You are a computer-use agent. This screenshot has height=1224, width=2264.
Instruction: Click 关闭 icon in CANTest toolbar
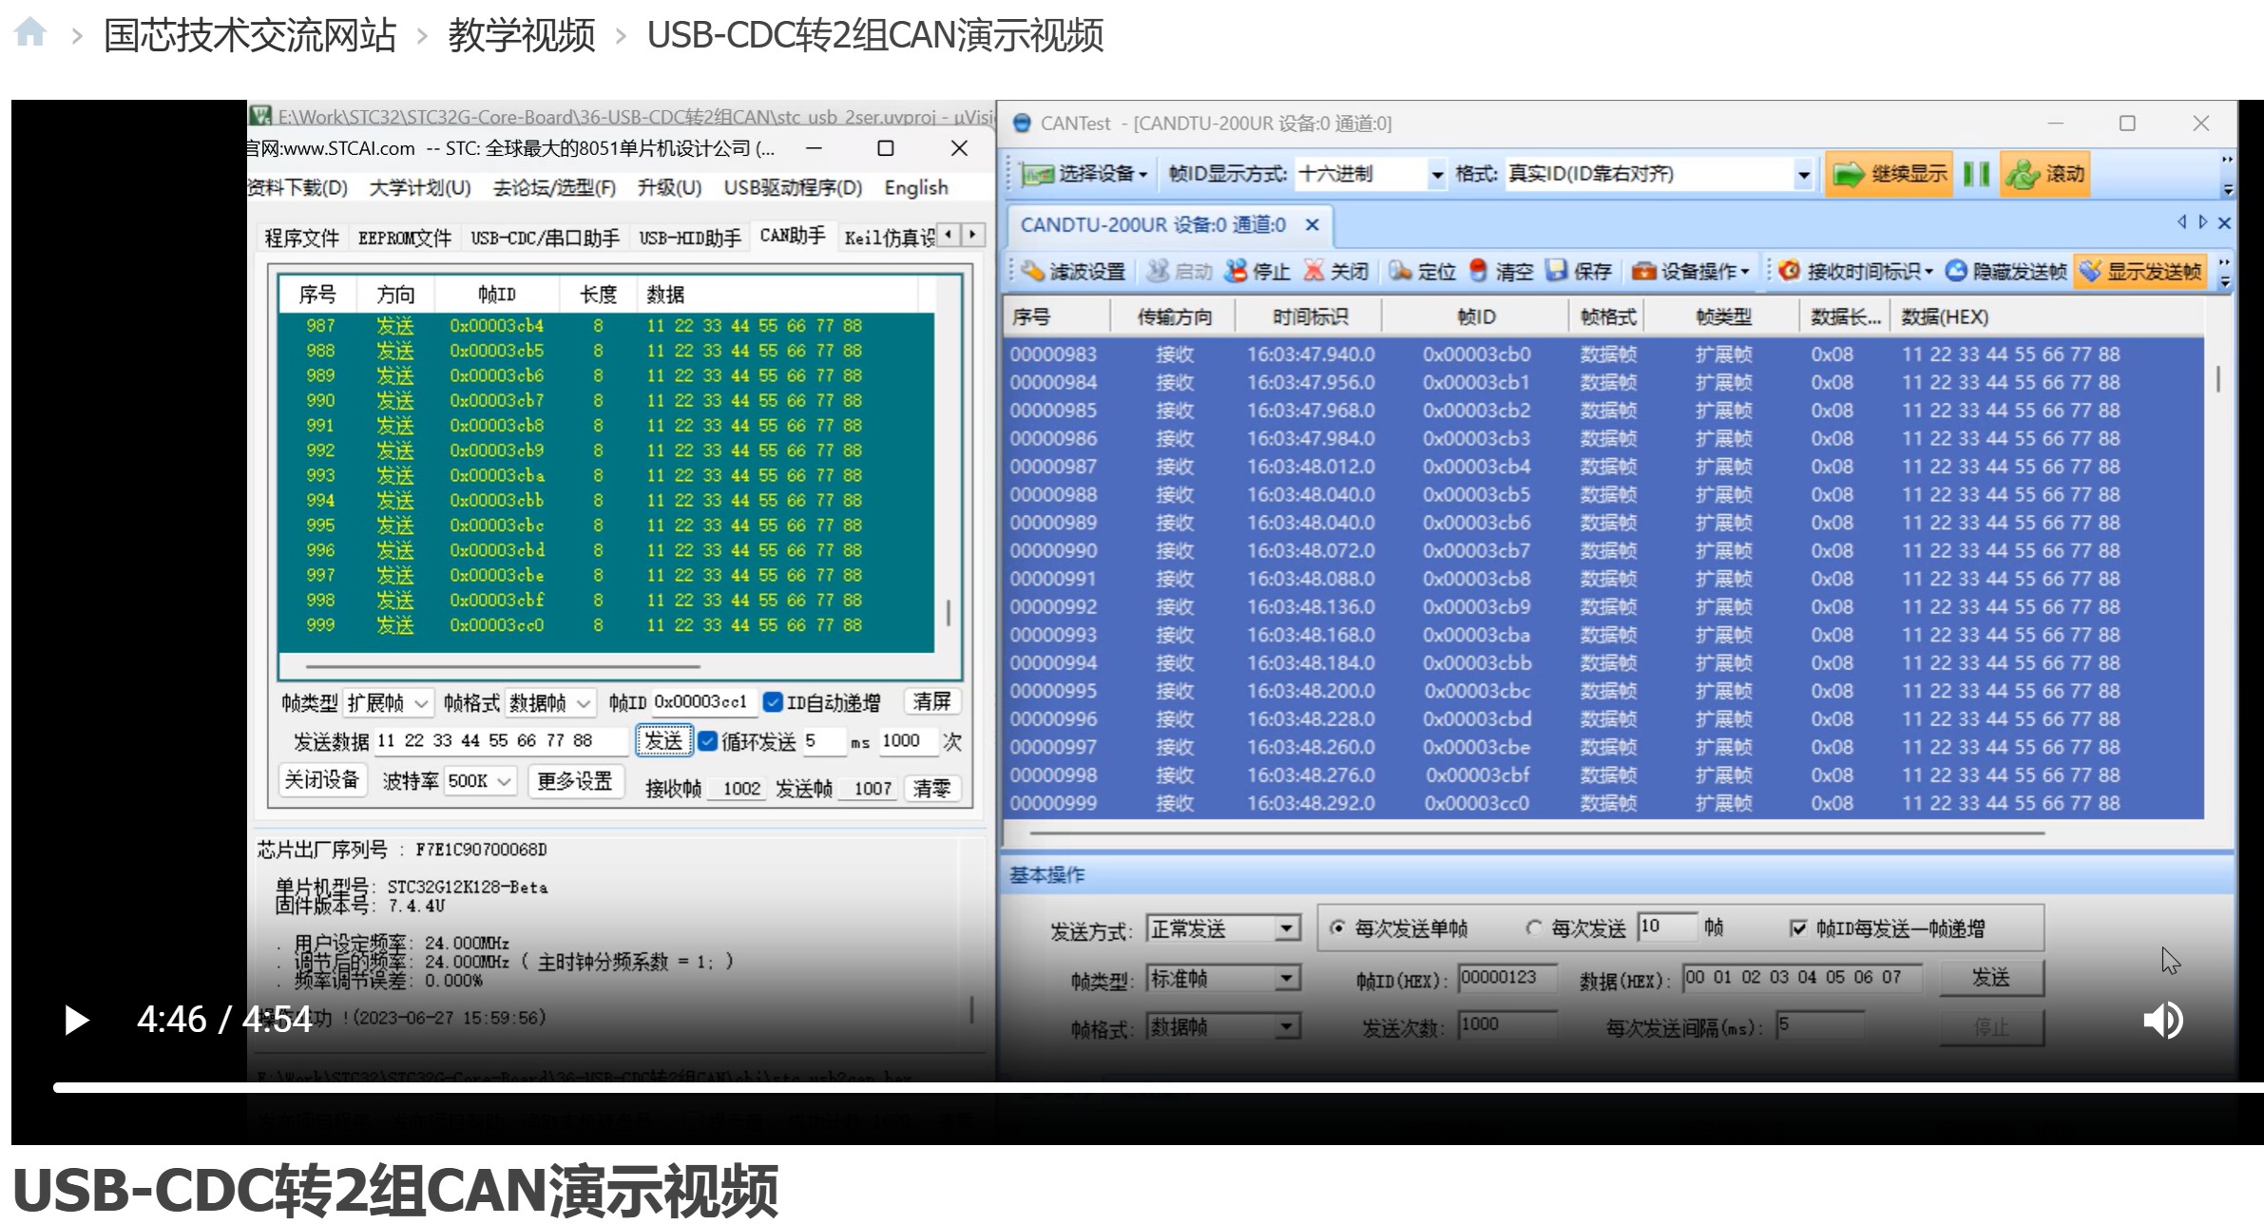(1313, 271)
